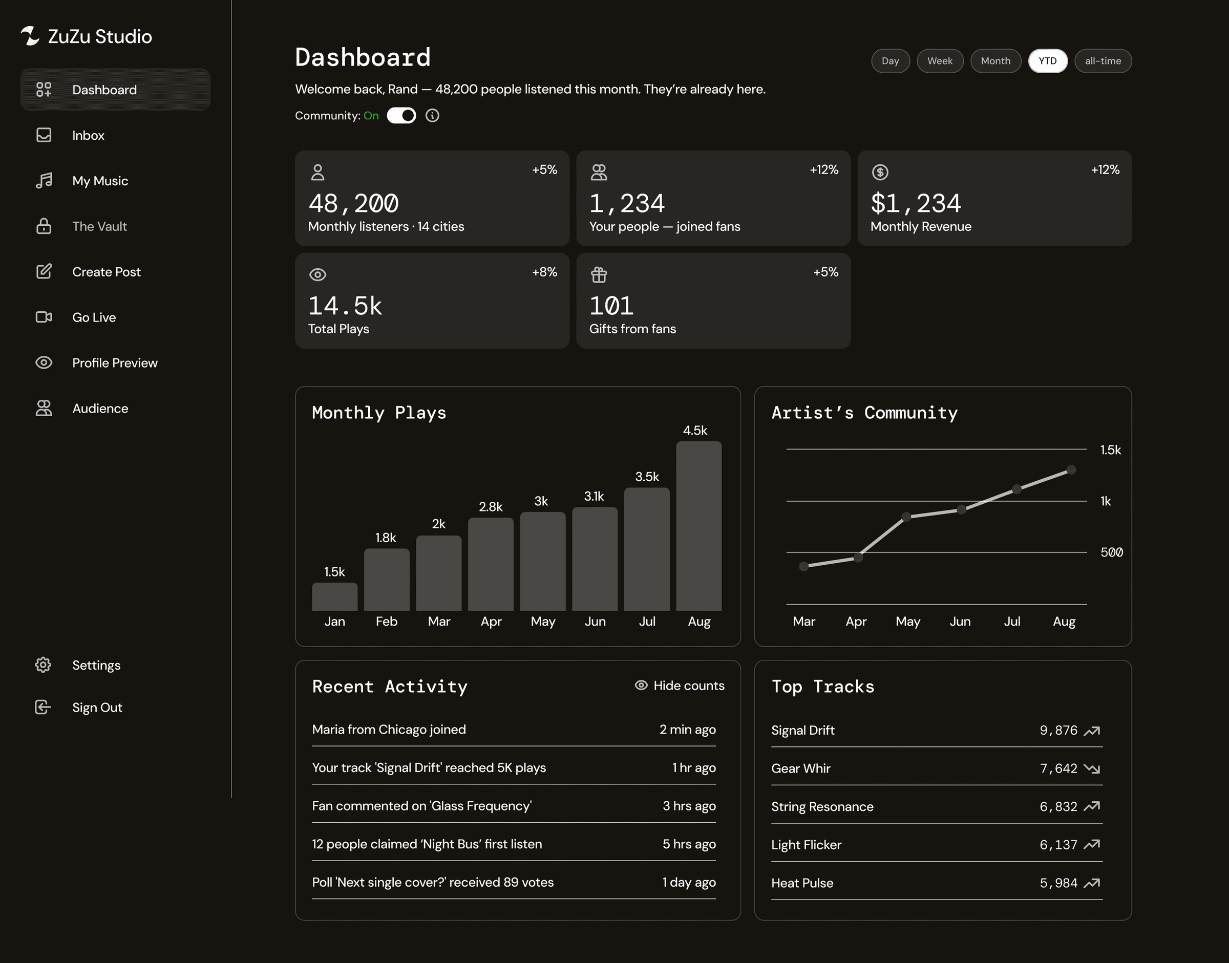Click the Monthly Revenue dollar icon
This screenshot has width=1229, height=963.
pos(880,173)
